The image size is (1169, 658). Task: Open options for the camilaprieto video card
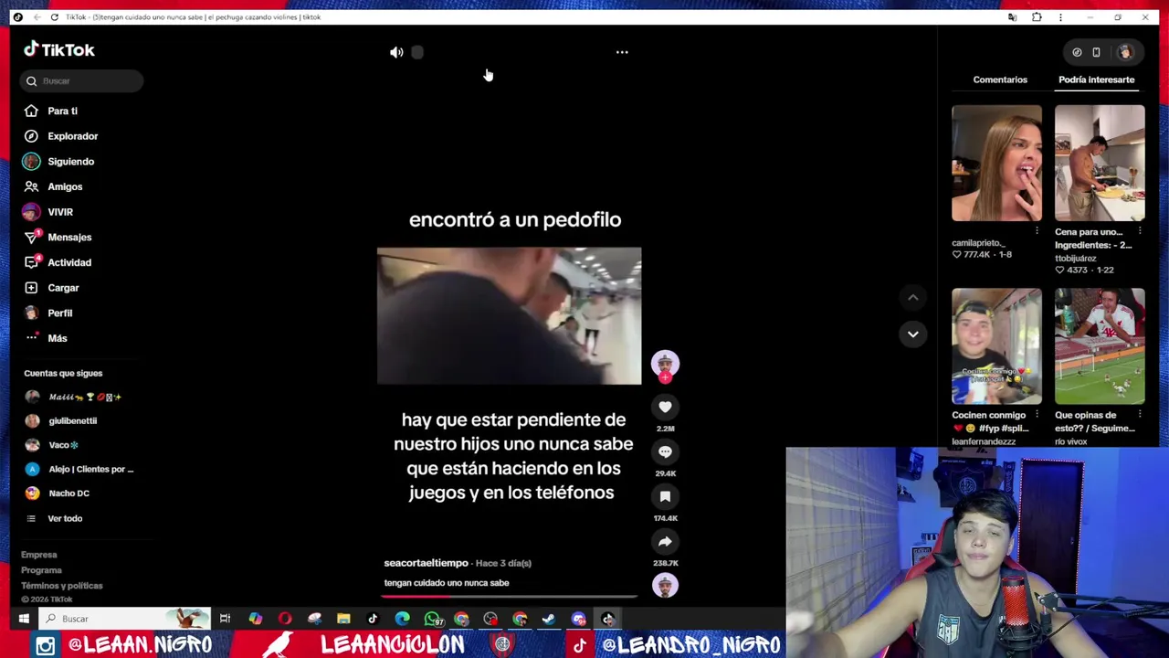coord(1037,231)
